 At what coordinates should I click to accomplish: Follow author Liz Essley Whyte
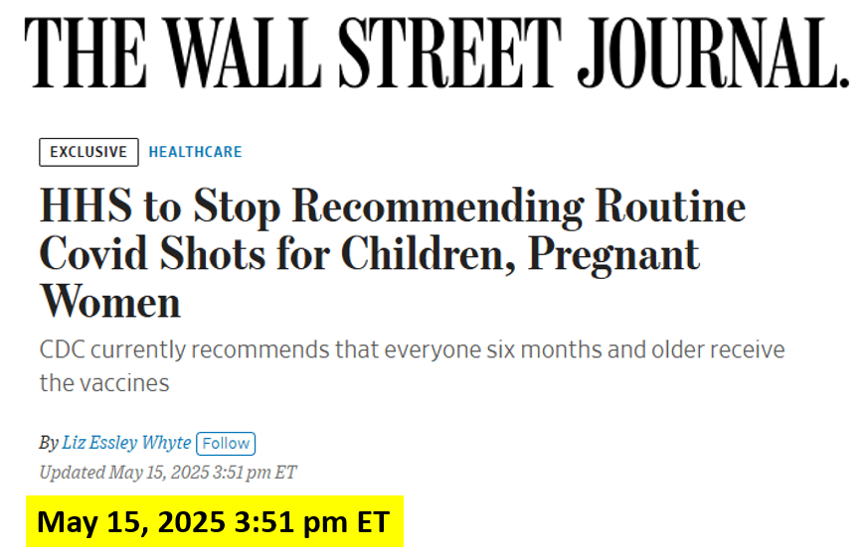(x=226, y=444)
